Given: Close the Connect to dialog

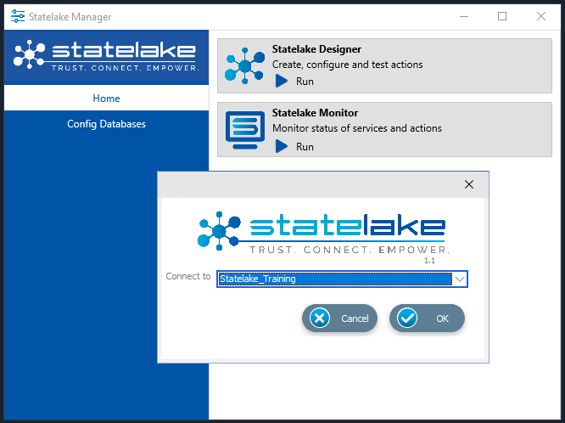Looking at the screenshot, I should (x=469, y=184).
